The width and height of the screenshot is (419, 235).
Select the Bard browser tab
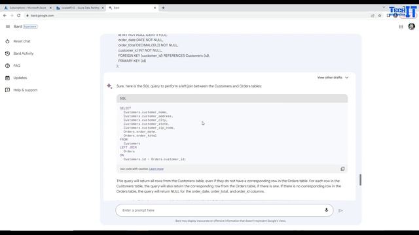tap(132, 8)
